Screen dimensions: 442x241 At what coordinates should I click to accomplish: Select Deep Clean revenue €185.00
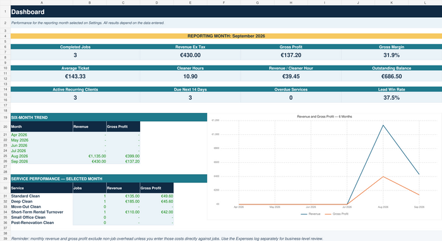pos(123,201)
